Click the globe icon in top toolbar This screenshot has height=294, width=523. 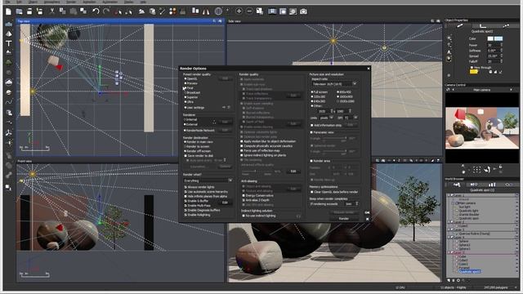pos(218,11)
